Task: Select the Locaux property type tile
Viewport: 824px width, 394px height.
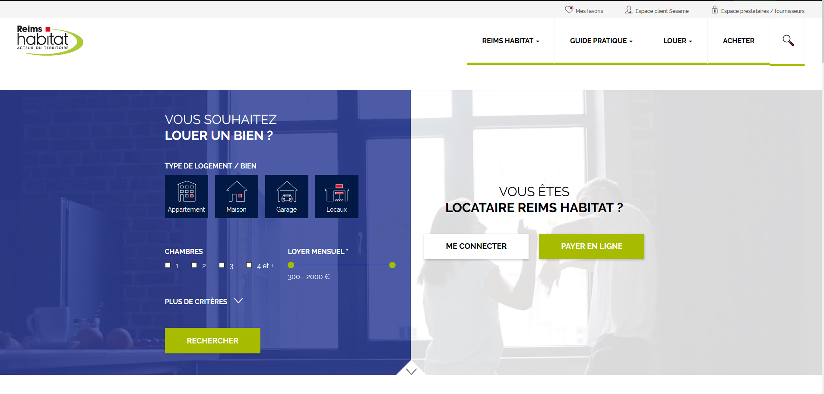Action: pyautogui.click(x=337, y=197)
